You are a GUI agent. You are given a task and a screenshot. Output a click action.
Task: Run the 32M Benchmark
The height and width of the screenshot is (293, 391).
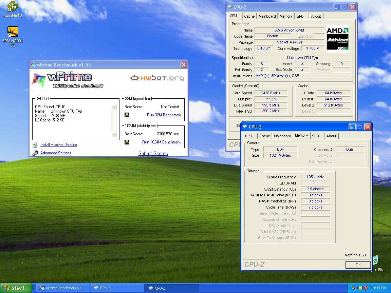(x=164, y=115)
